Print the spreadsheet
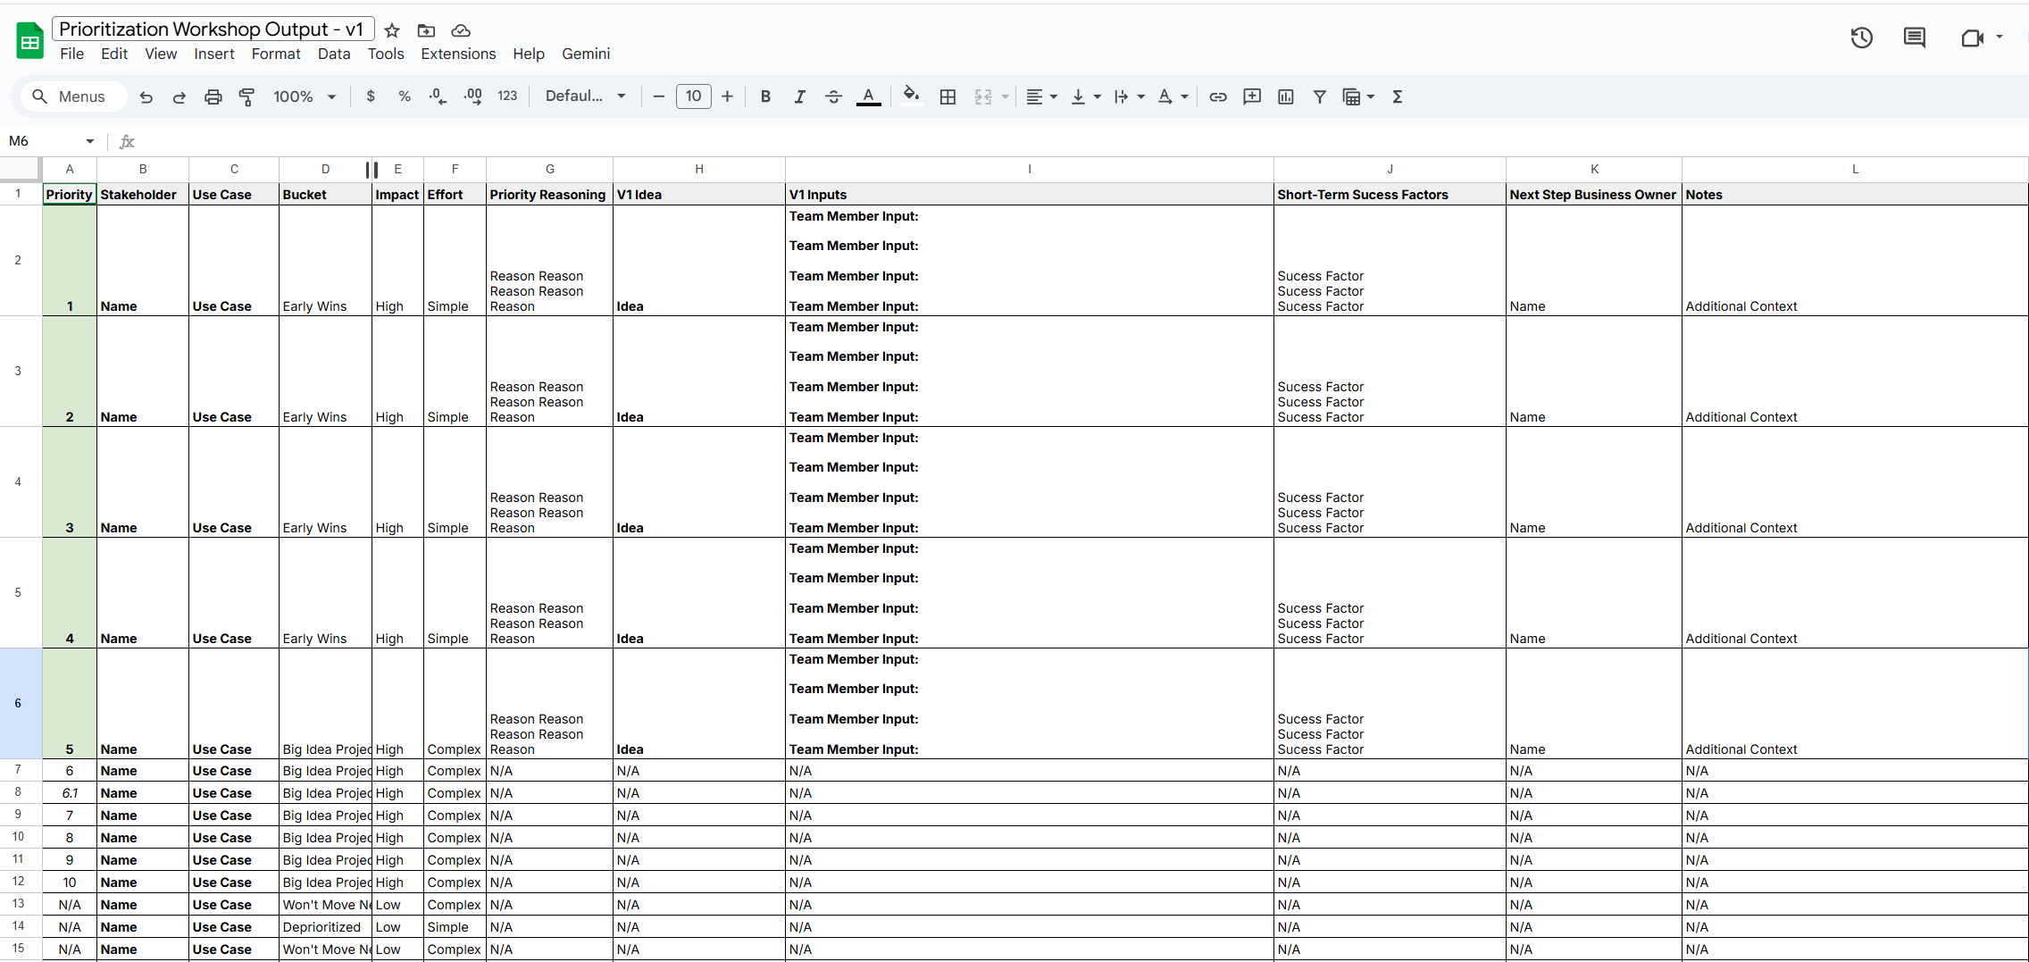Image resolution: width=2029 pixels, height=962 pixels. point(213,96)
